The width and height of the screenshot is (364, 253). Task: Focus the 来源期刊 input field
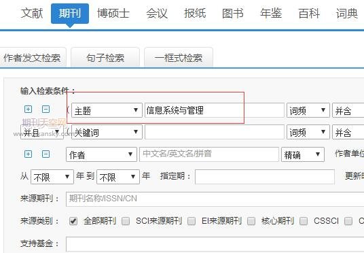click(215, 199)
